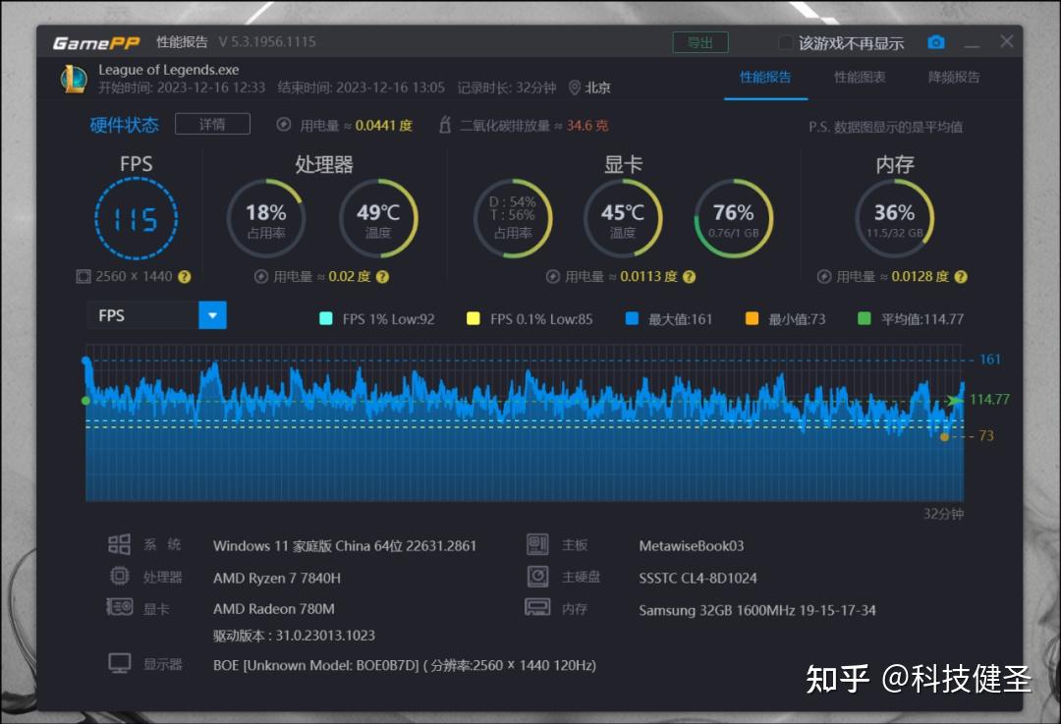Toggle the 最大值 blue legend swatch
Image resolution: width=1061 pixels, height=724 pixels.
pyautogui.click(x=632, y=318)
